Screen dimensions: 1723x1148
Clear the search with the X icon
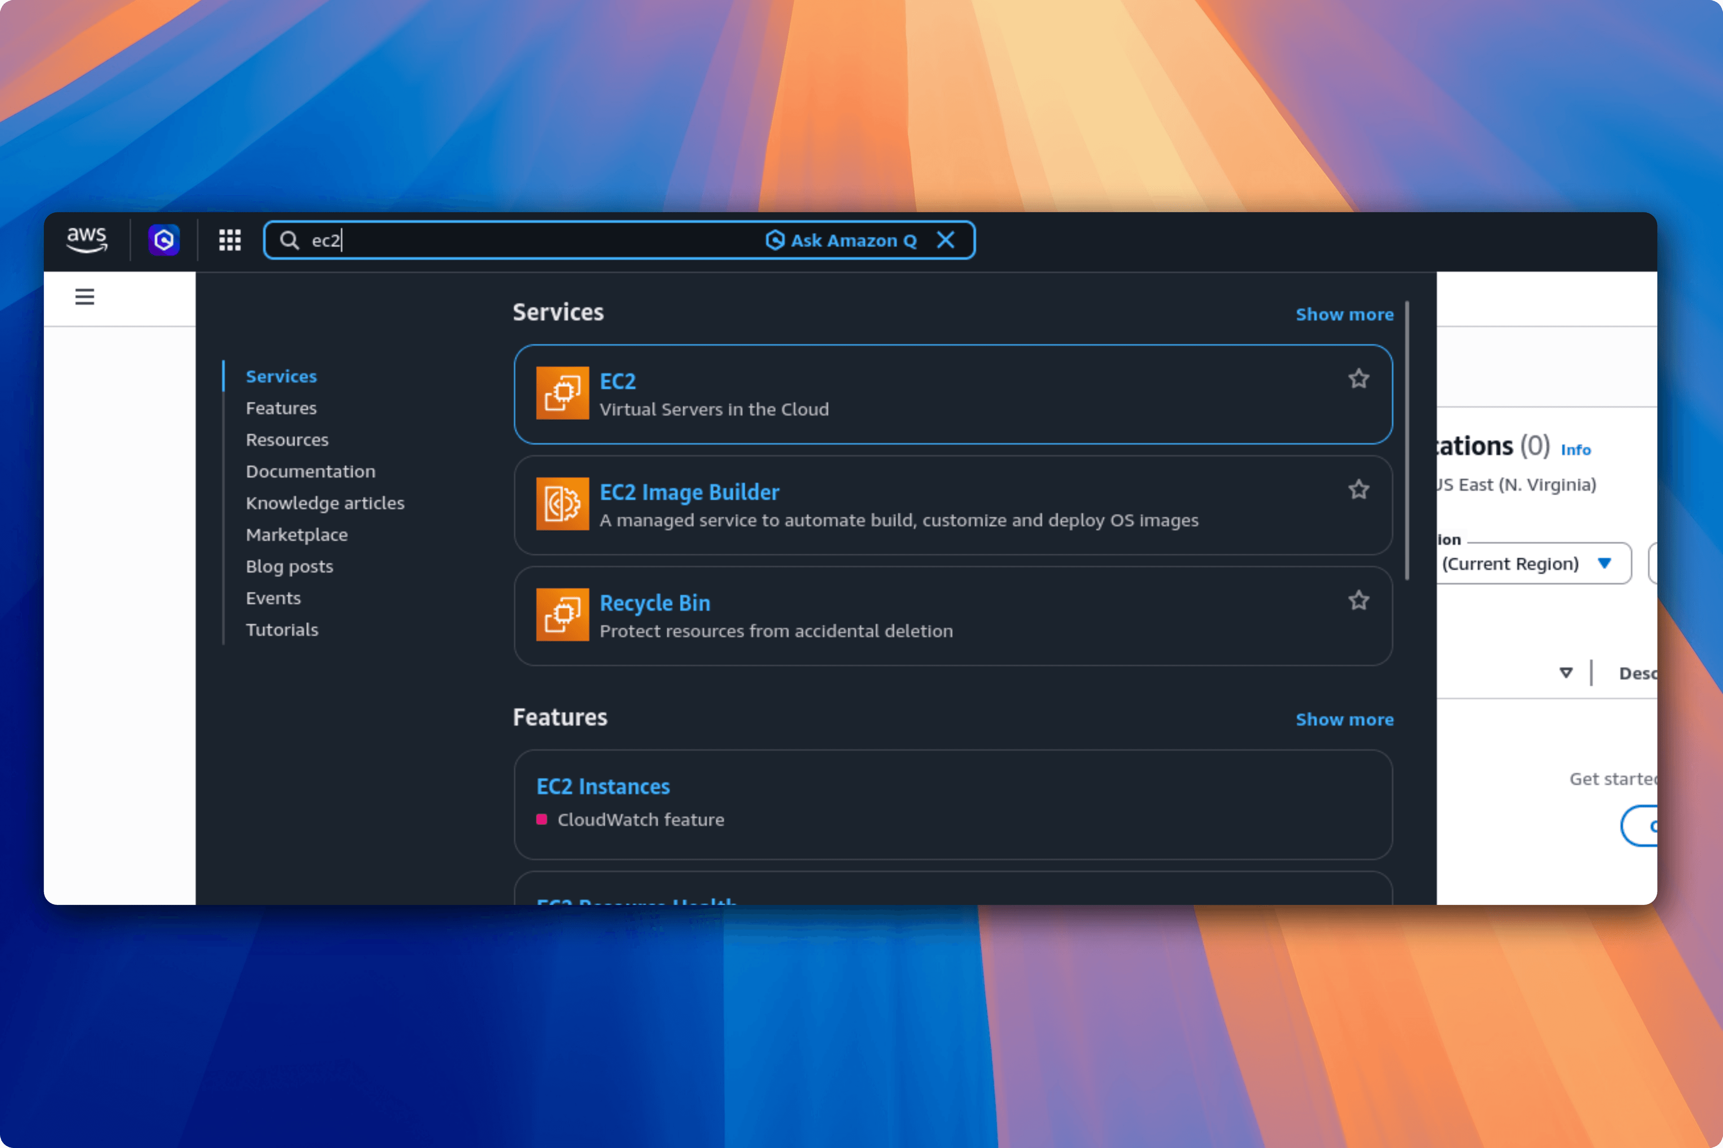point(946,240)
